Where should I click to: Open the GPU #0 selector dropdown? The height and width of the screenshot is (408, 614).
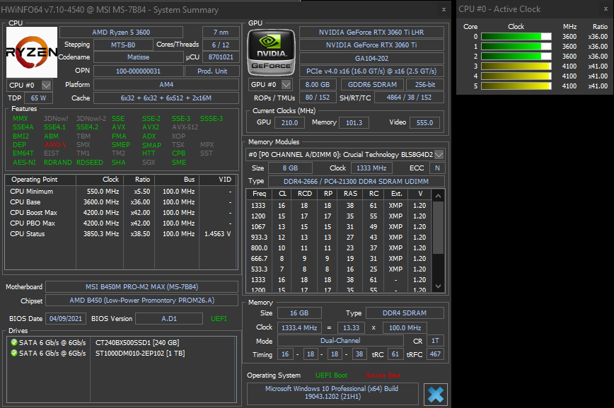286,85
